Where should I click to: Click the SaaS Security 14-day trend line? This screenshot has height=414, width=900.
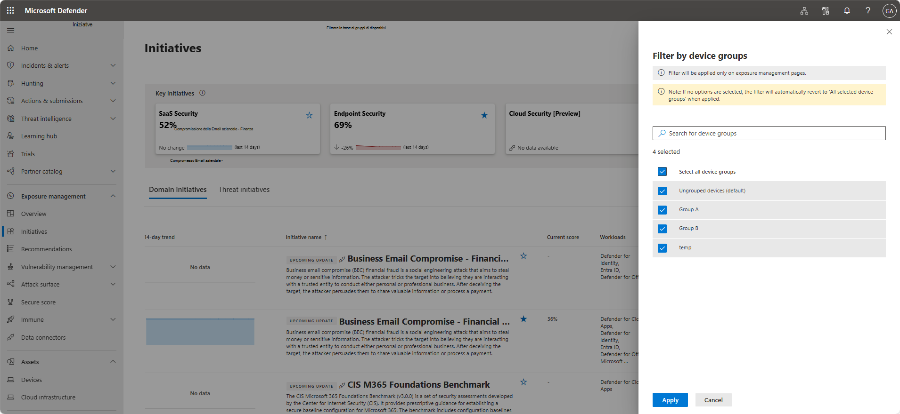[210, 148]
